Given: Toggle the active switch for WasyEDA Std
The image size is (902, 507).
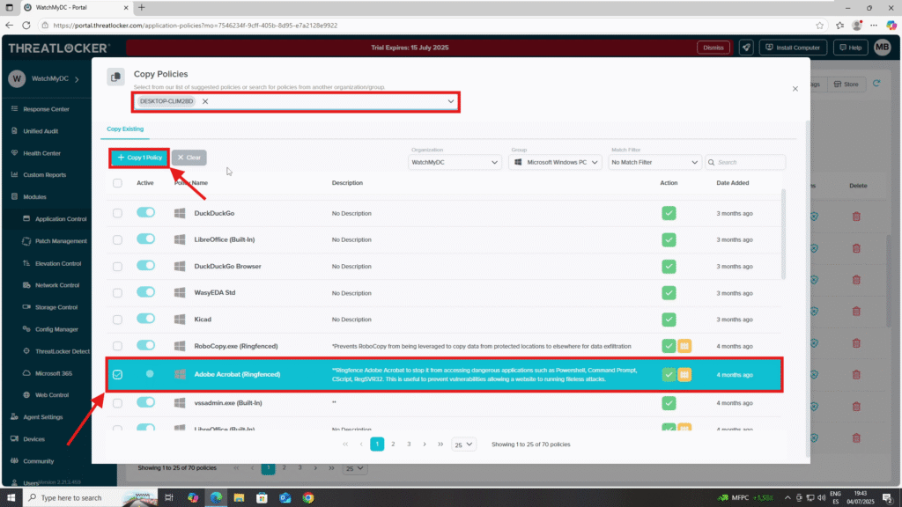Looking at the screenshot, I should pyautogui.click(x=145, y=292).
